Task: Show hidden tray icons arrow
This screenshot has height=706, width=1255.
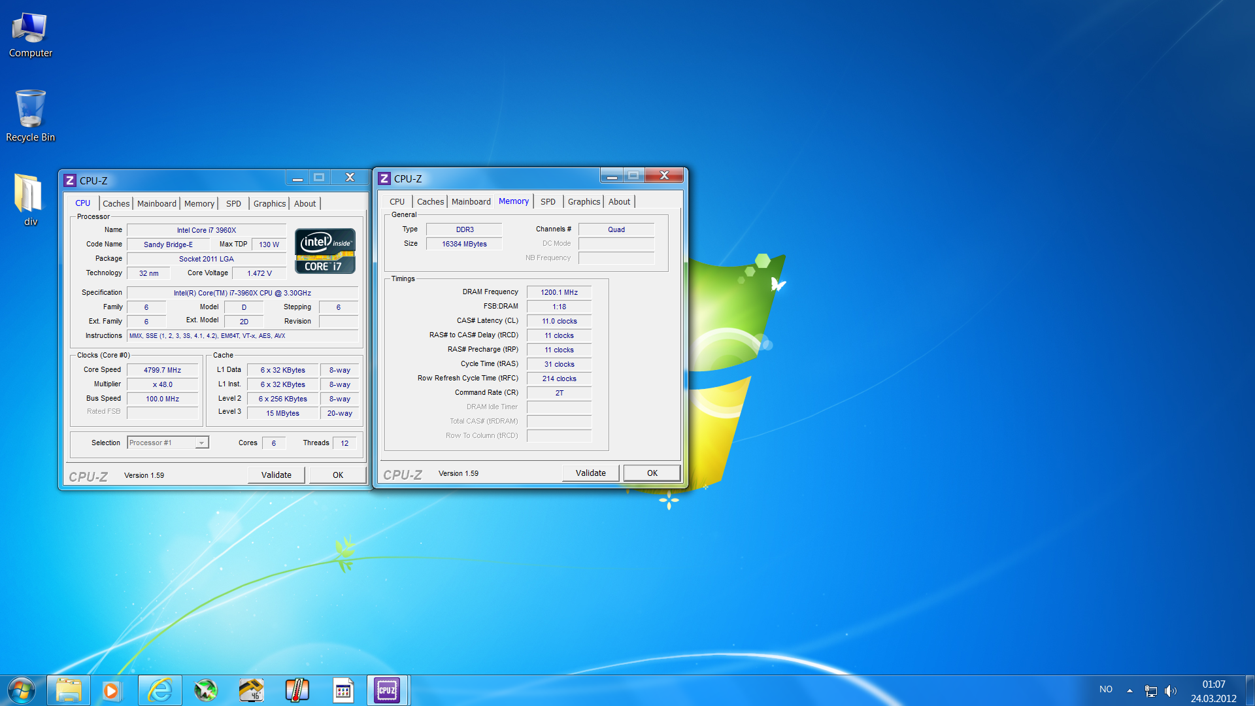Action: coord(1129,690)
